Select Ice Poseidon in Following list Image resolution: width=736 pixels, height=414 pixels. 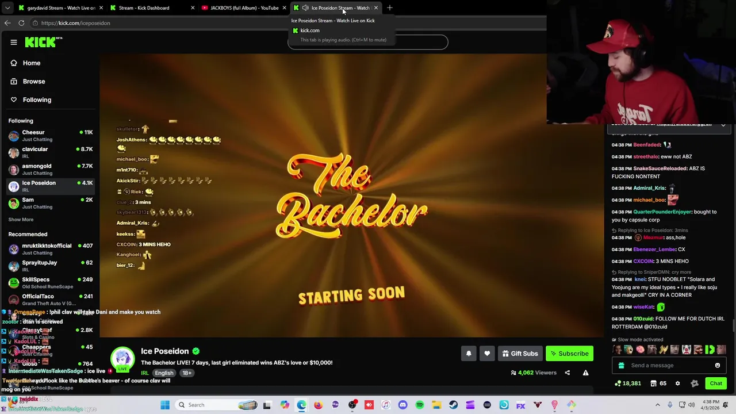pyautogui.click(x=51, y=186)
